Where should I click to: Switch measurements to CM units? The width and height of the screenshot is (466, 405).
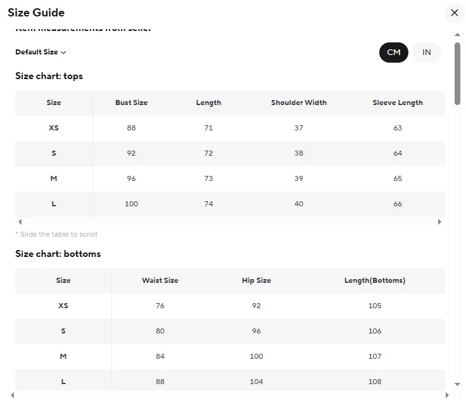[x=394, y=53]
